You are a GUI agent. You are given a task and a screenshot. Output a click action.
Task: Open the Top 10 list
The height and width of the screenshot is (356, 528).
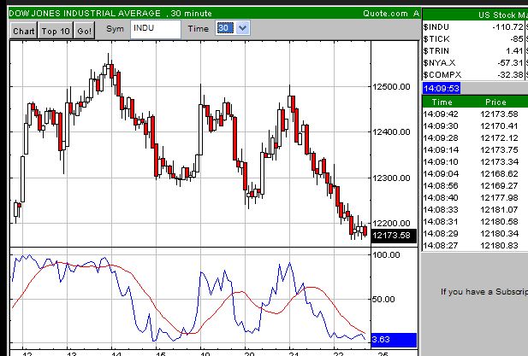(x=56, y=30)
